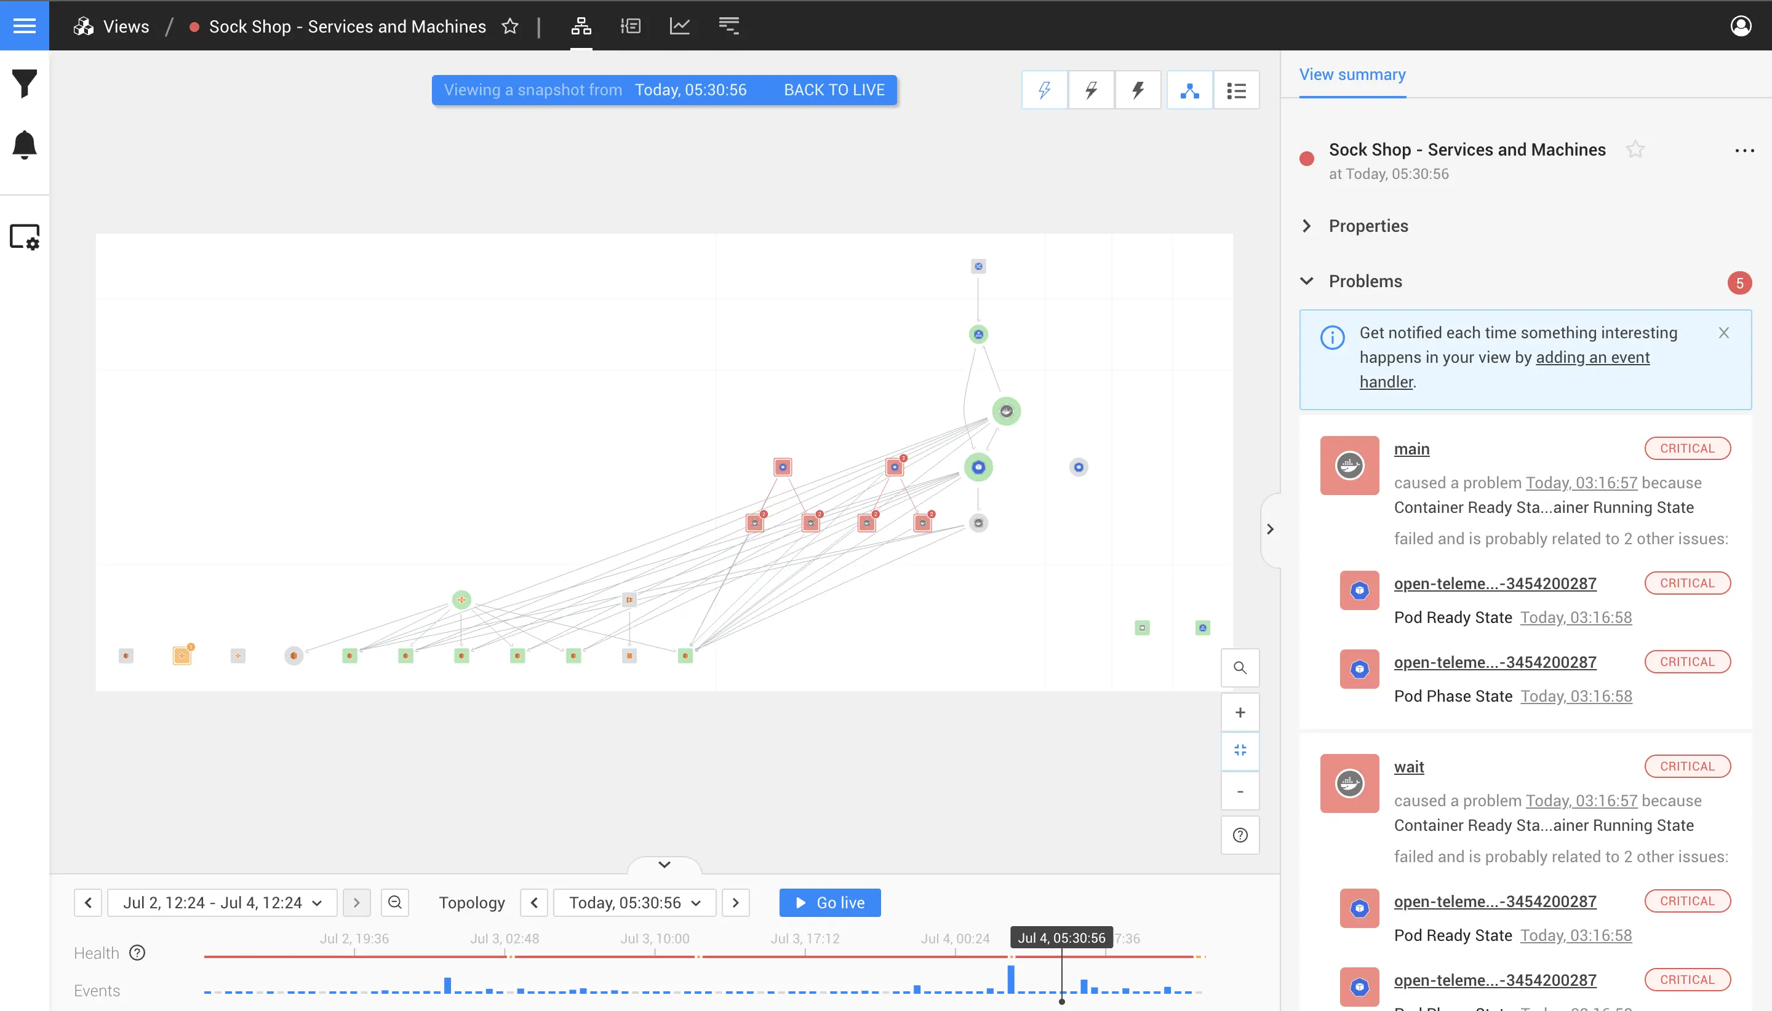The image size is (1772, 1011).
Task: Open topology legend help button
Action: pyautogui.click(x=1239, y=835)
